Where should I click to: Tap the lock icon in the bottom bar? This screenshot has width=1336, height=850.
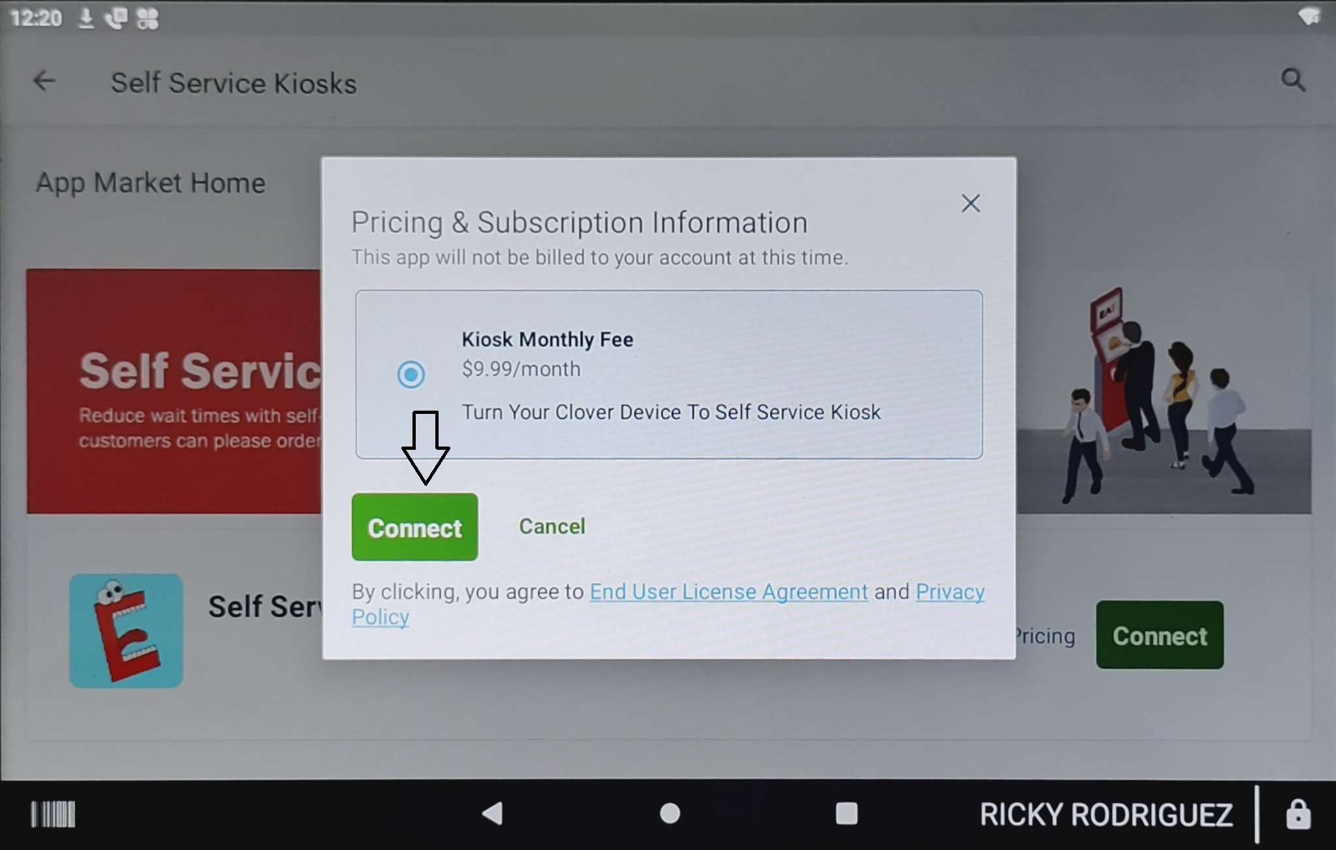[x=1297, y=815]
